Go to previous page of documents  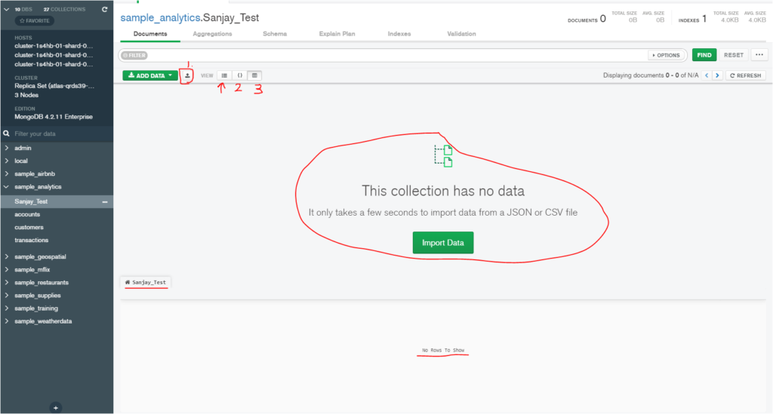[x=707, y=75]
